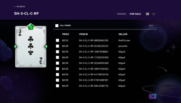Click the $0.90 price value

click(x=65, y=46)
